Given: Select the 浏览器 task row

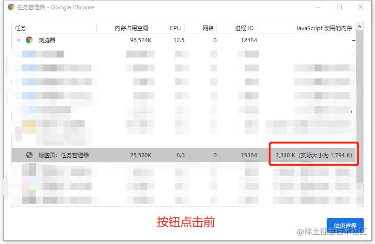Looking at the screenshot, I should [184, 40].
